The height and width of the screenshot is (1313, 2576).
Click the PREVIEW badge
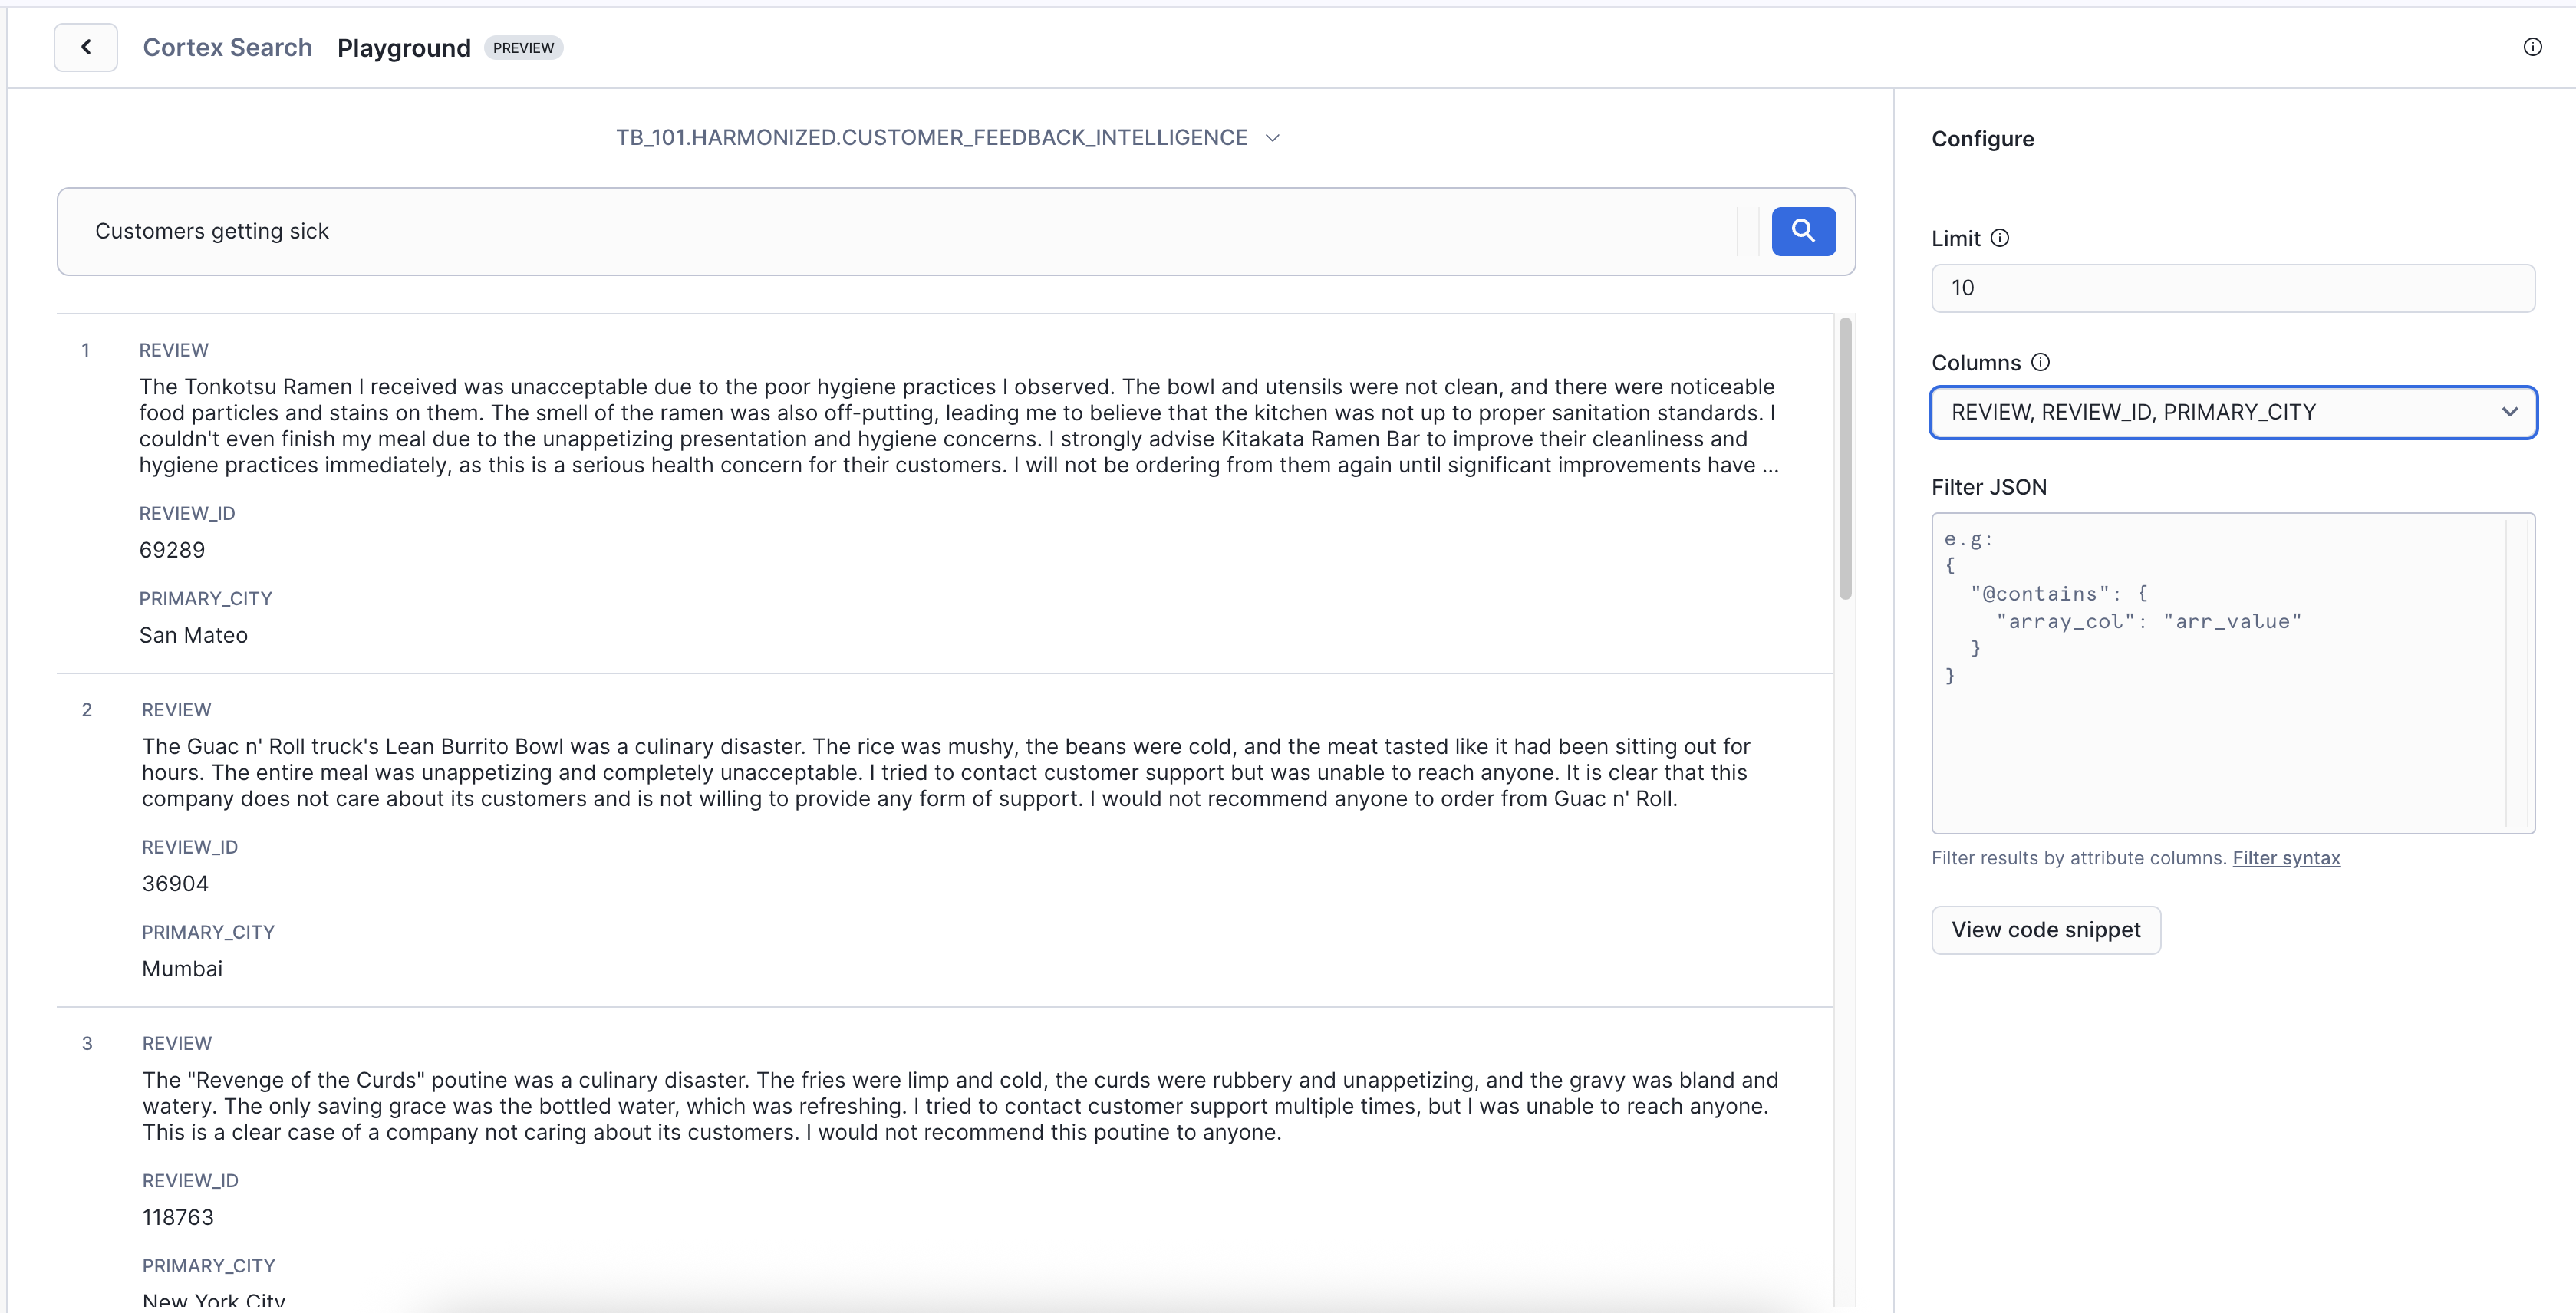(523, 48)
